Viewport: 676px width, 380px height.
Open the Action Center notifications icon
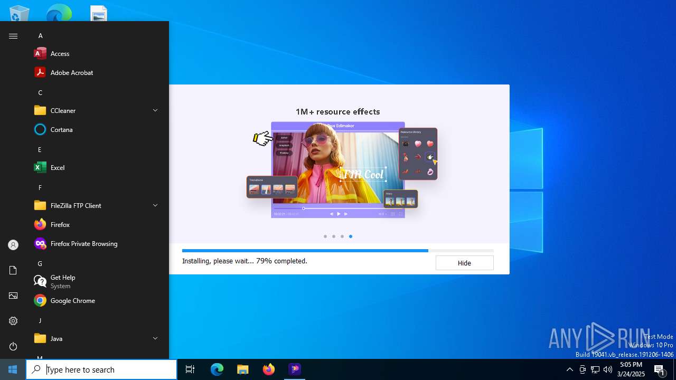pos(660,369)
